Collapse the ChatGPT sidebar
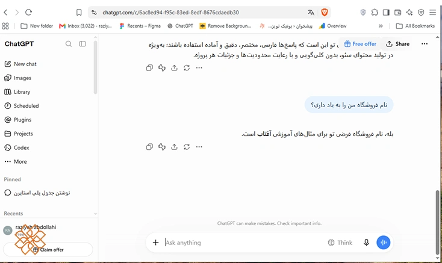The width and height of the screenshot is (442, 263). point(82,44)
